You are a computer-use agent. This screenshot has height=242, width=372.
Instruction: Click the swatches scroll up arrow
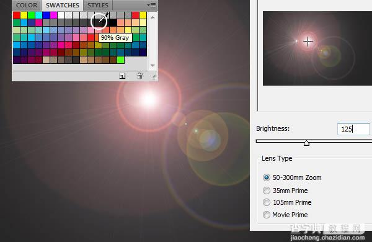[153, 17]
